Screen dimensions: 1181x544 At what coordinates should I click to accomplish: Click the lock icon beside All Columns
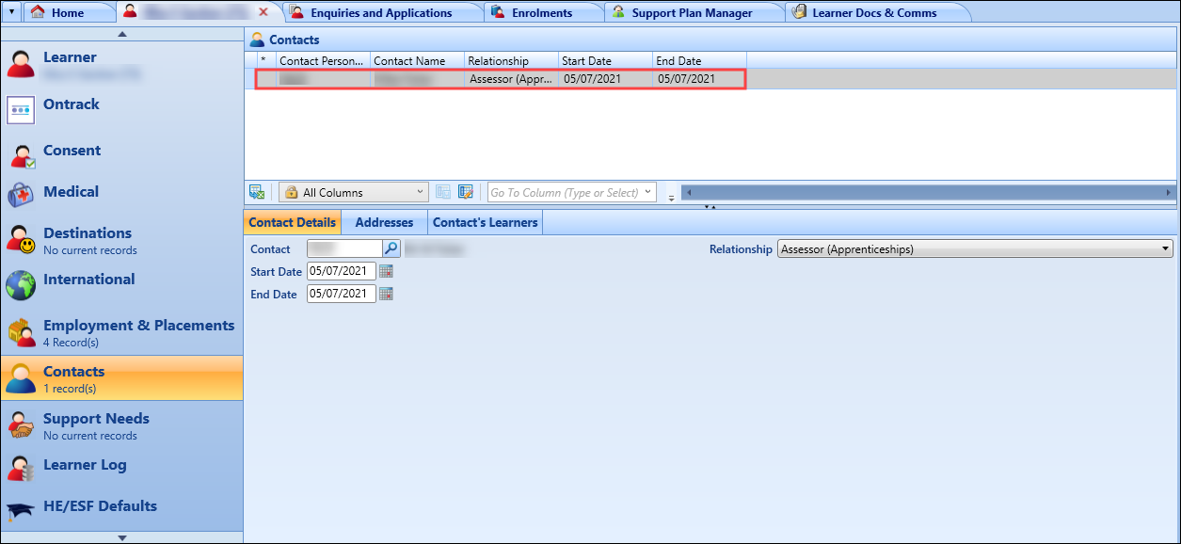[292, 192]
